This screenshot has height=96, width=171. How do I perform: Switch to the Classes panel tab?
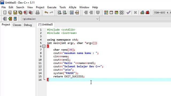point(17,25)
